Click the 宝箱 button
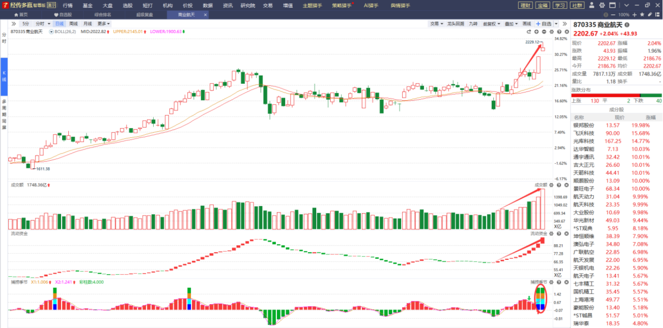663x328 pixels. click(542, 5)
